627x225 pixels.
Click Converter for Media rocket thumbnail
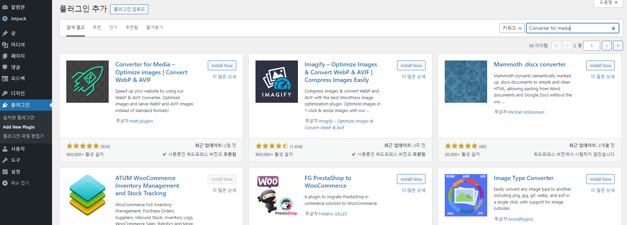click(x=87, y=82)
